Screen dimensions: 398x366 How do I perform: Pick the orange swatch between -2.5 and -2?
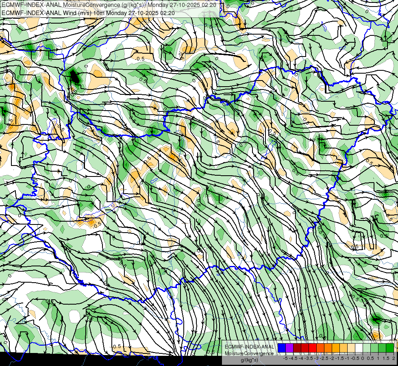tap(328, 348)
